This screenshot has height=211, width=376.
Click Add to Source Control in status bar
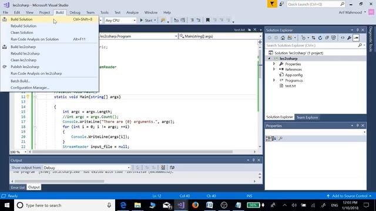(350, 196)
